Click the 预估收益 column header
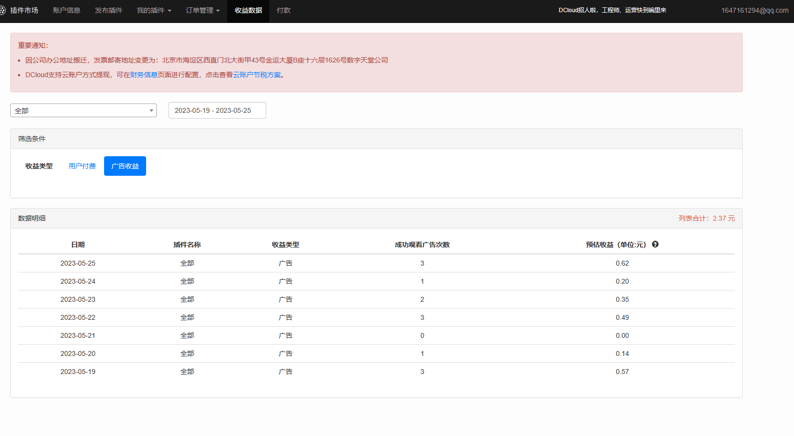The height and width of the screenshot is (436, 794). [x=616, y=245]
